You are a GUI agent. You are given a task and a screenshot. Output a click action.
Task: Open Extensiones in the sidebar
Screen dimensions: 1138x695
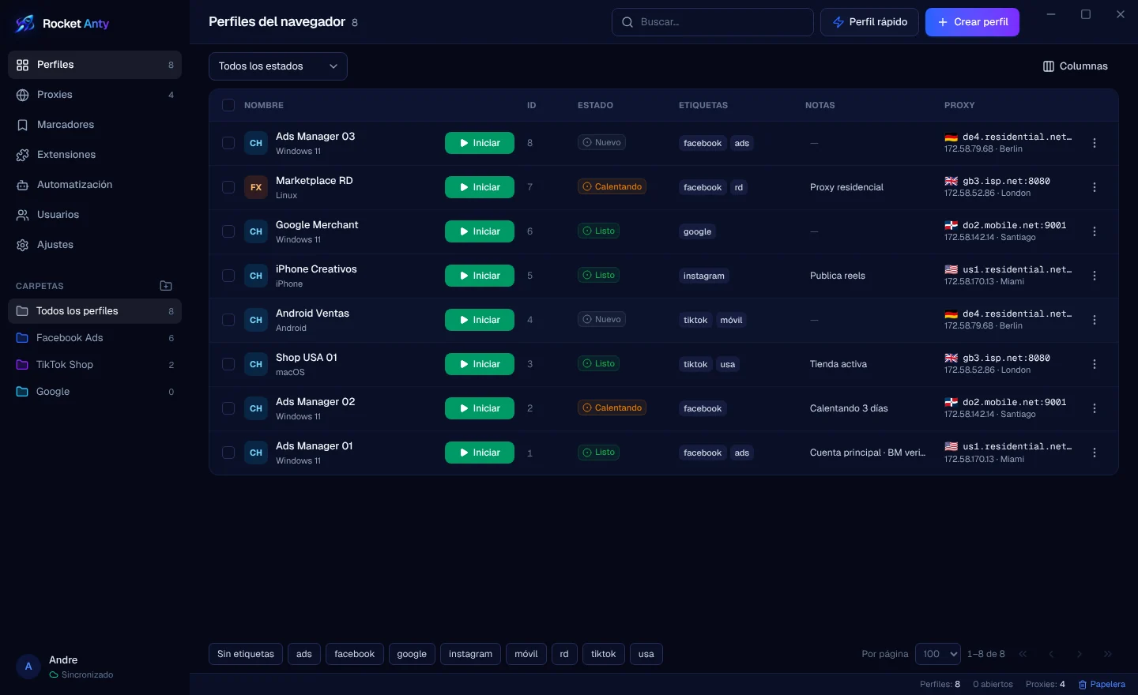[x=95, y=155]
